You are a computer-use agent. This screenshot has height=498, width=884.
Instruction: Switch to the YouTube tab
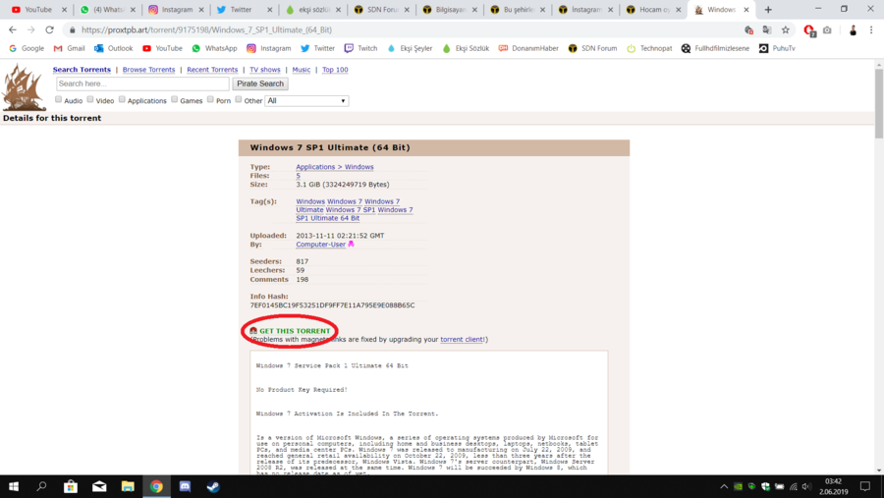[38, 10]
